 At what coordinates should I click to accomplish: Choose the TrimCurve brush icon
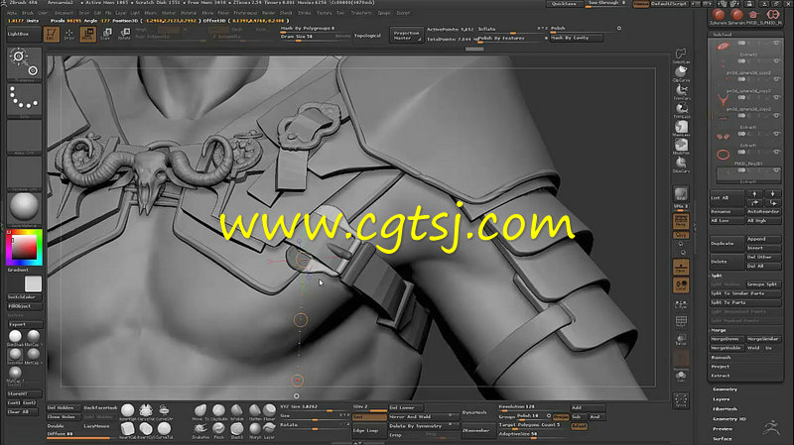point(681,91)
